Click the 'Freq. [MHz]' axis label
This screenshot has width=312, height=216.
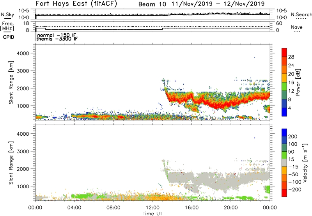click(x=7, y=26)
